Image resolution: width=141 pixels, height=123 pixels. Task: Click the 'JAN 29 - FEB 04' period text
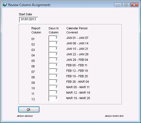pyautogui.click(x=77, y=60)
